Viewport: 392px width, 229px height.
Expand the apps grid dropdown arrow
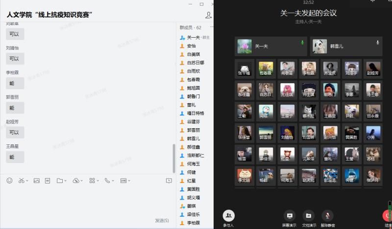point(98,181)
